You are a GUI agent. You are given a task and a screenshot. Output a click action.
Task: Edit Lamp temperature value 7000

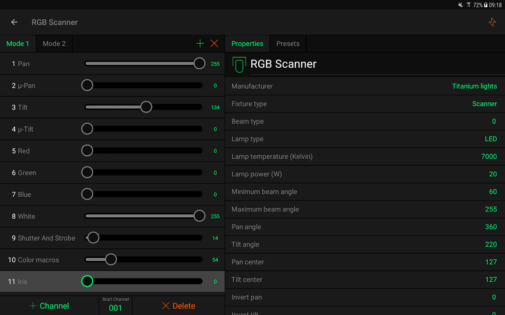[489, 156]
